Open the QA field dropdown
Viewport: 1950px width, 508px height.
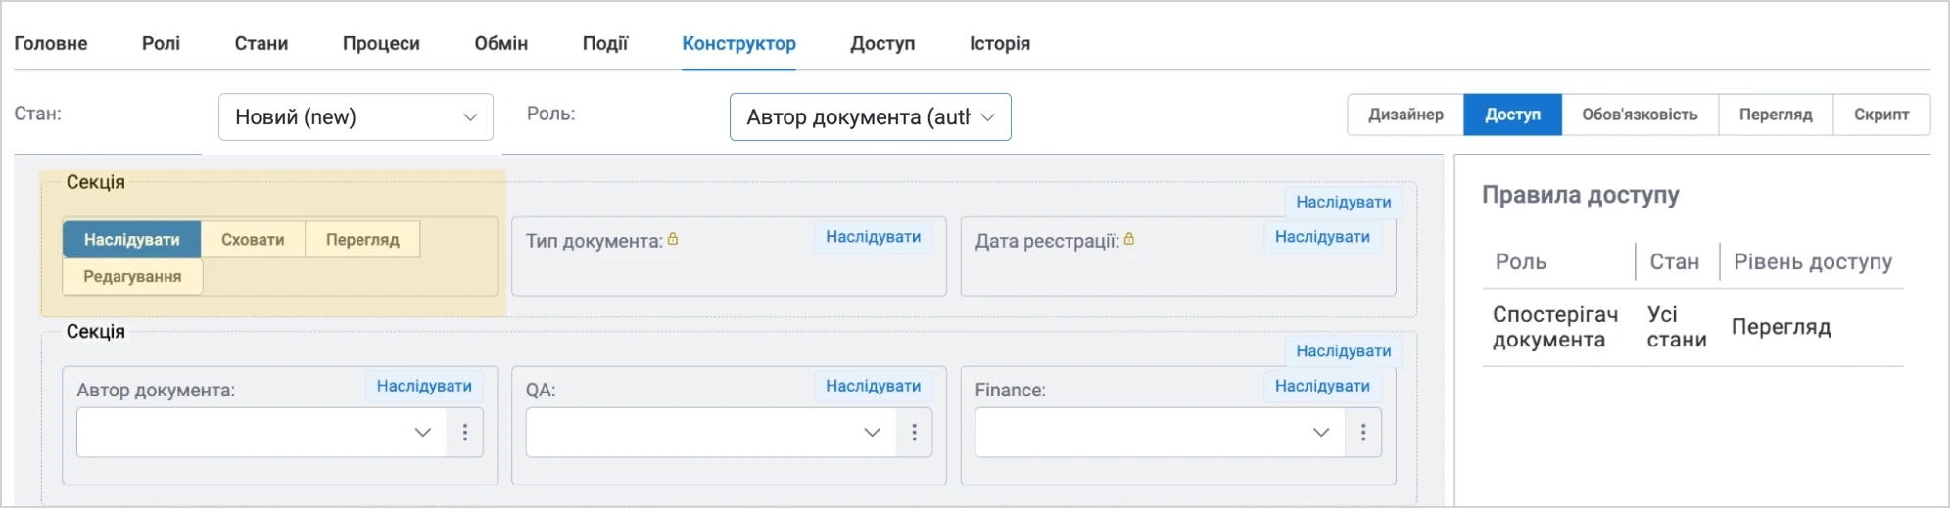pyautogui.click(x=711, y=433)
